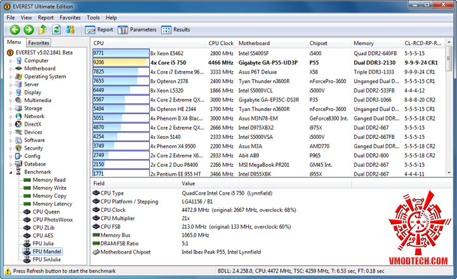Select the Operating System Windows icon

18,77
